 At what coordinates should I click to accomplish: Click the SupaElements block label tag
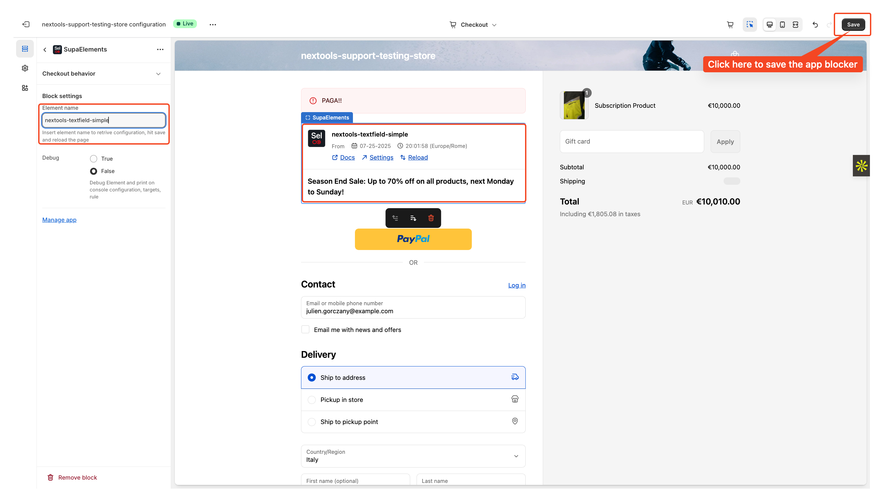[x=326, y=117]
